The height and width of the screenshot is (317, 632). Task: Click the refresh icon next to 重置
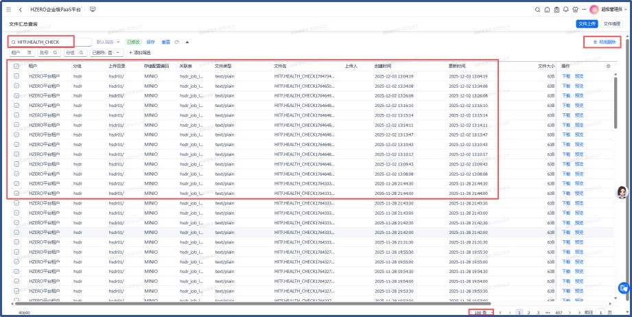(x=177, y=42)
